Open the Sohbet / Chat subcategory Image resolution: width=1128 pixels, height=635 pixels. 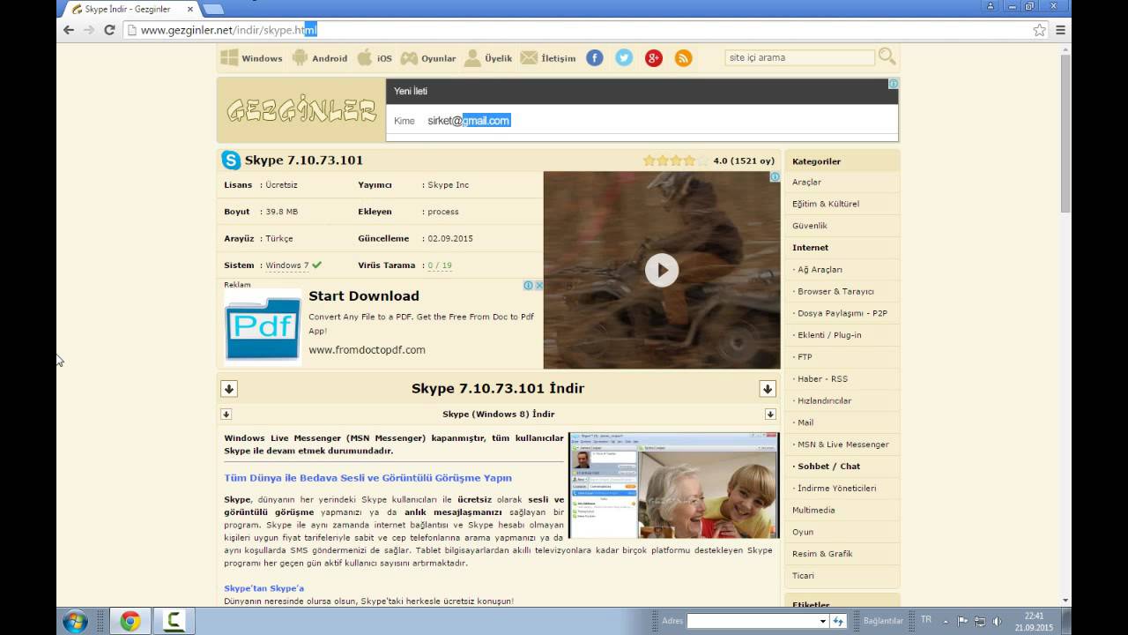coord(828,467)
